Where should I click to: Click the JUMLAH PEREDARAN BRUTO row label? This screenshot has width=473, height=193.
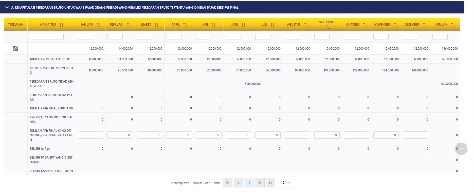pos(50,59)
